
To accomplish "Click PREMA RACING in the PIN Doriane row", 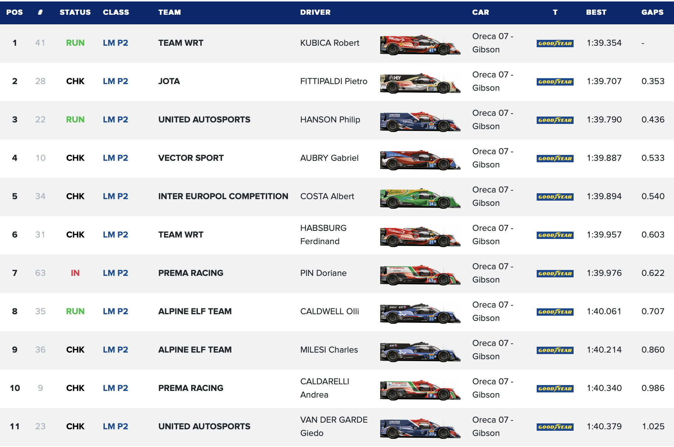I will pyautogui.click(x=191, y=273).
